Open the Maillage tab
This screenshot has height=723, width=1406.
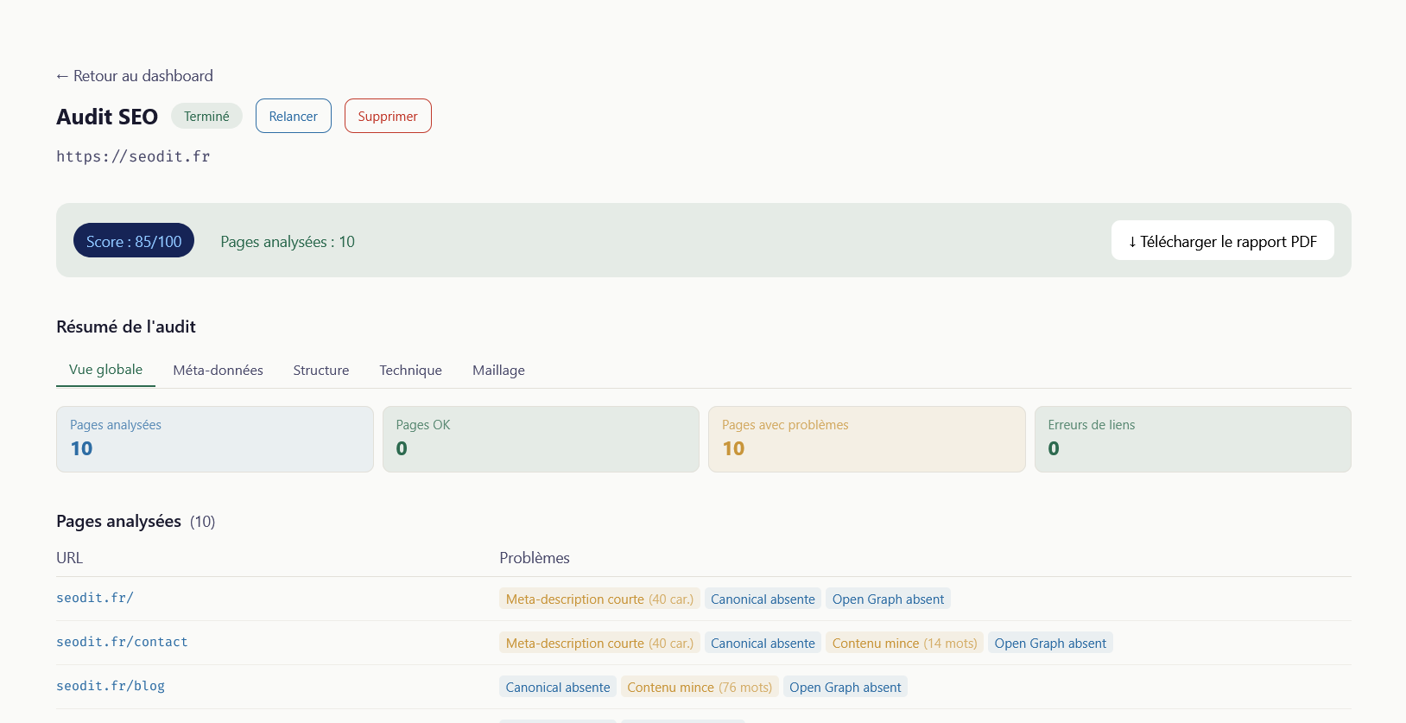click(x=498, y=371)
